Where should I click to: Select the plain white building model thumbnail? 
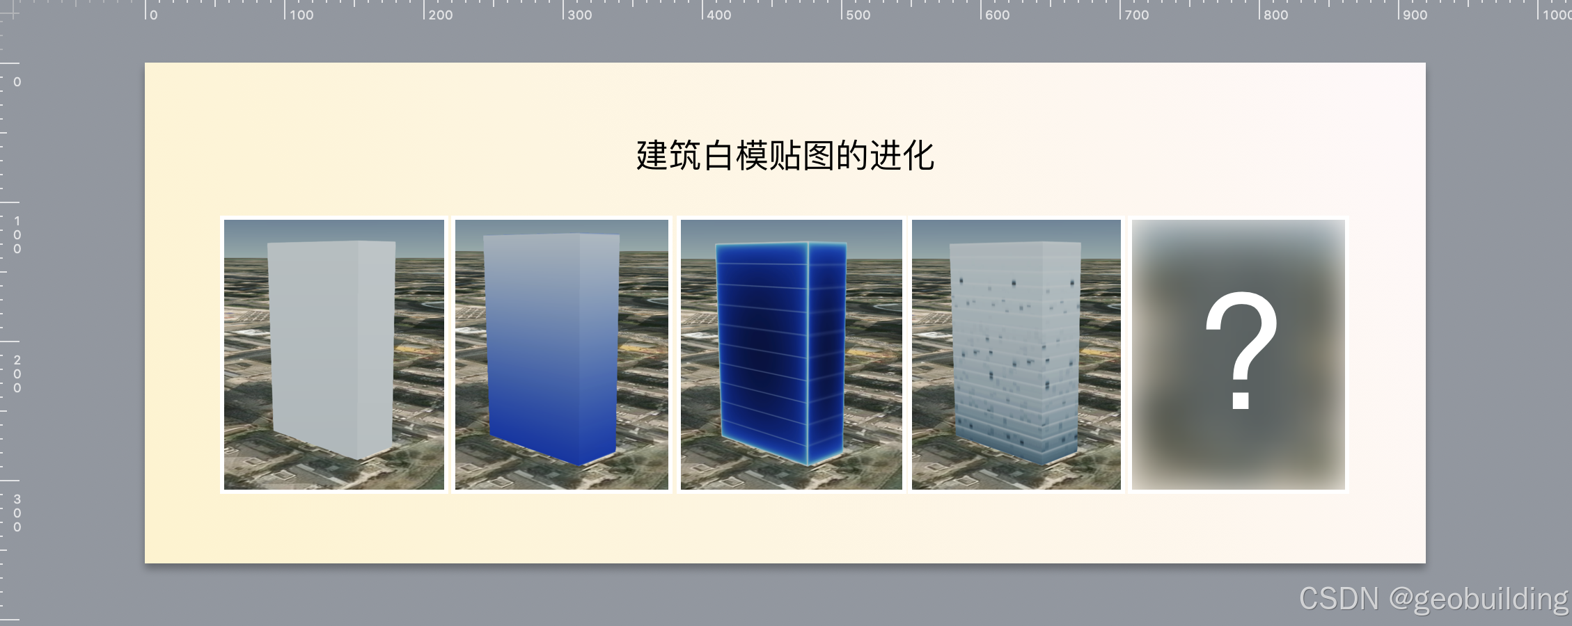pyautogui.click(x=334, y=355)
